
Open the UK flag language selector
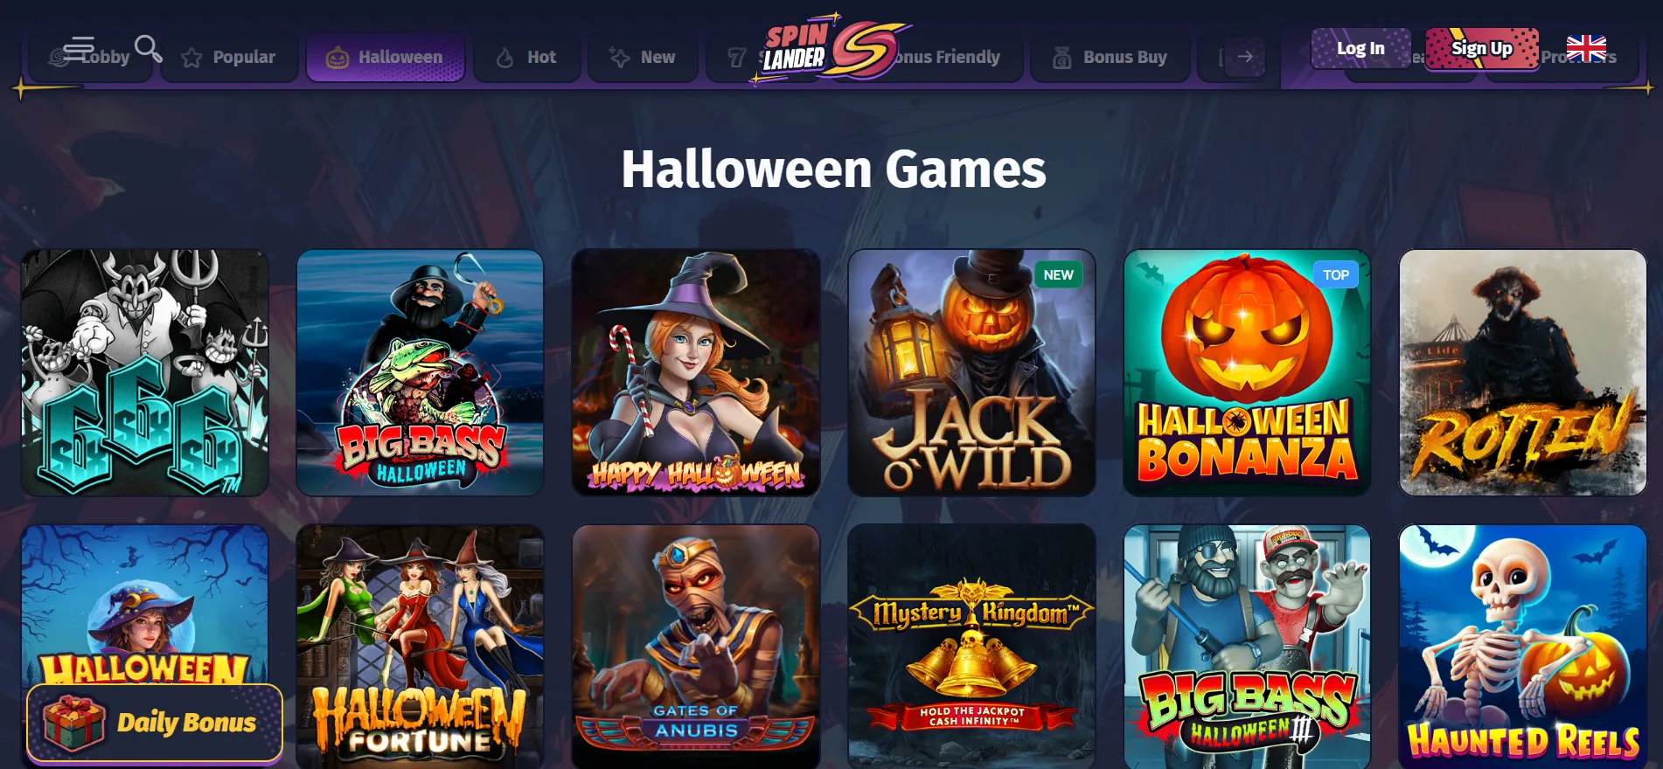1586,48
